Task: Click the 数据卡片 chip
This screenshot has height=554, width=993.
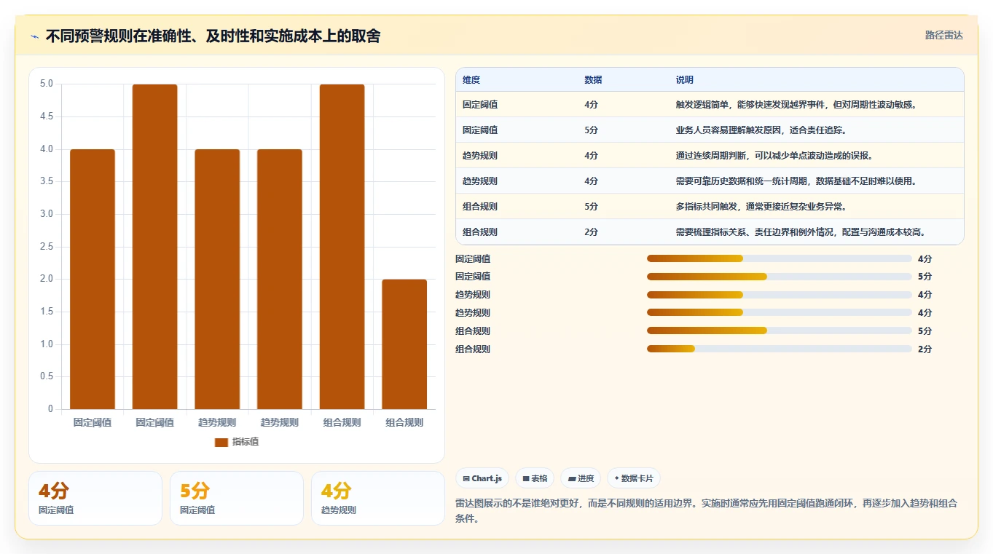Action: [x=634, y=478]
